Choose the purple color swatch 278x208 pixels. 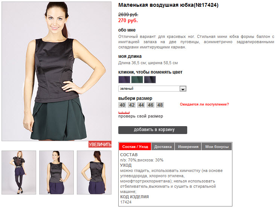click(124, 80)
